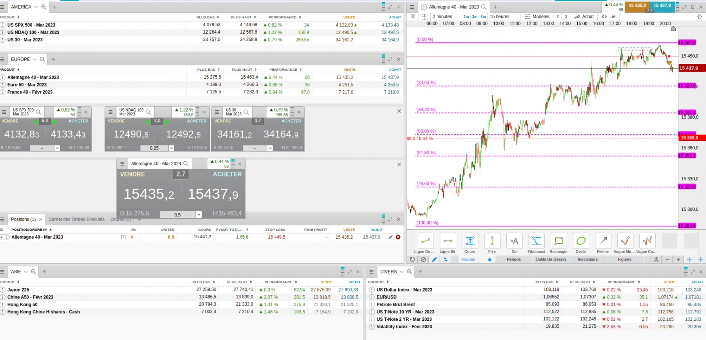Delete the Allemagne 40 position with red X
The width and height of the screenshot is (706, 340).
tap(398, 237)
